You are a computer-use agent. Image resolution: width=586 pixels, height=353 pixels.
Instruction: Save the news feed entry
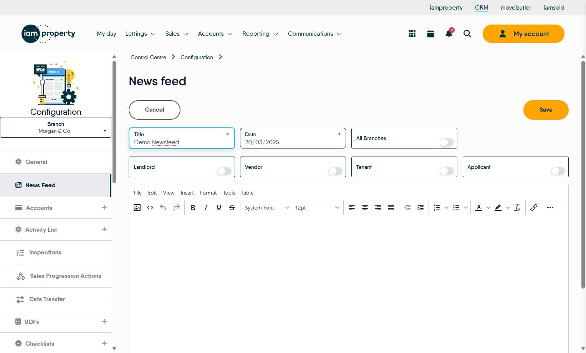546,110
